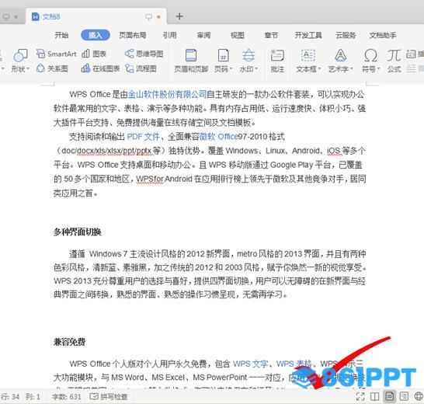The image size is (424, 404).
Task: Select page layout view icon
Action: click(389, 396)
